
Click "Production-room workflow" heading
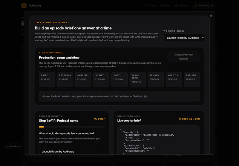[59, 58]
